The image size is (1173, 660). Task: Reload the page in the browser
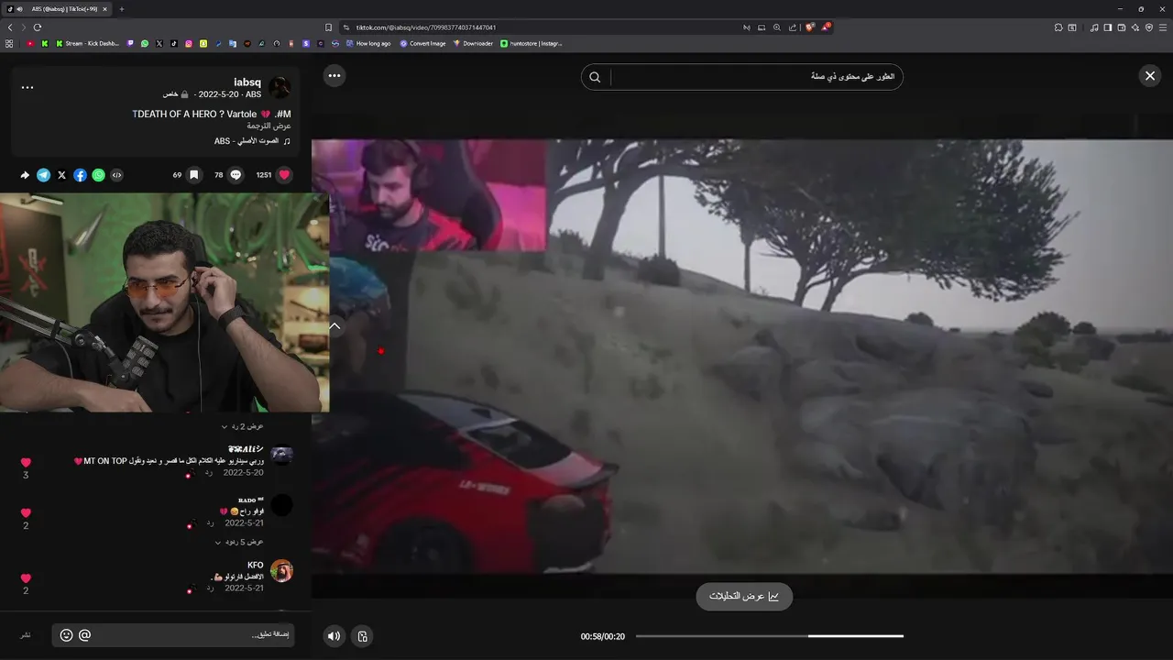(x=38, y=27)
